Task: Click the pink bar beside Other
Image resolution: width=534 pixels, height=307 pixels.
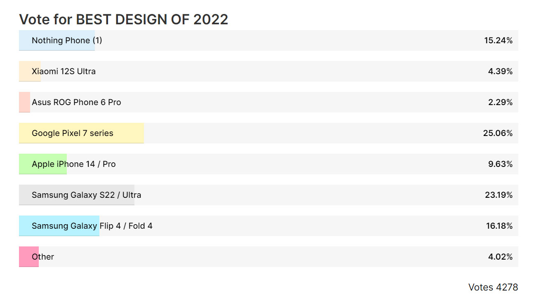Action: [x=29, y=257]
